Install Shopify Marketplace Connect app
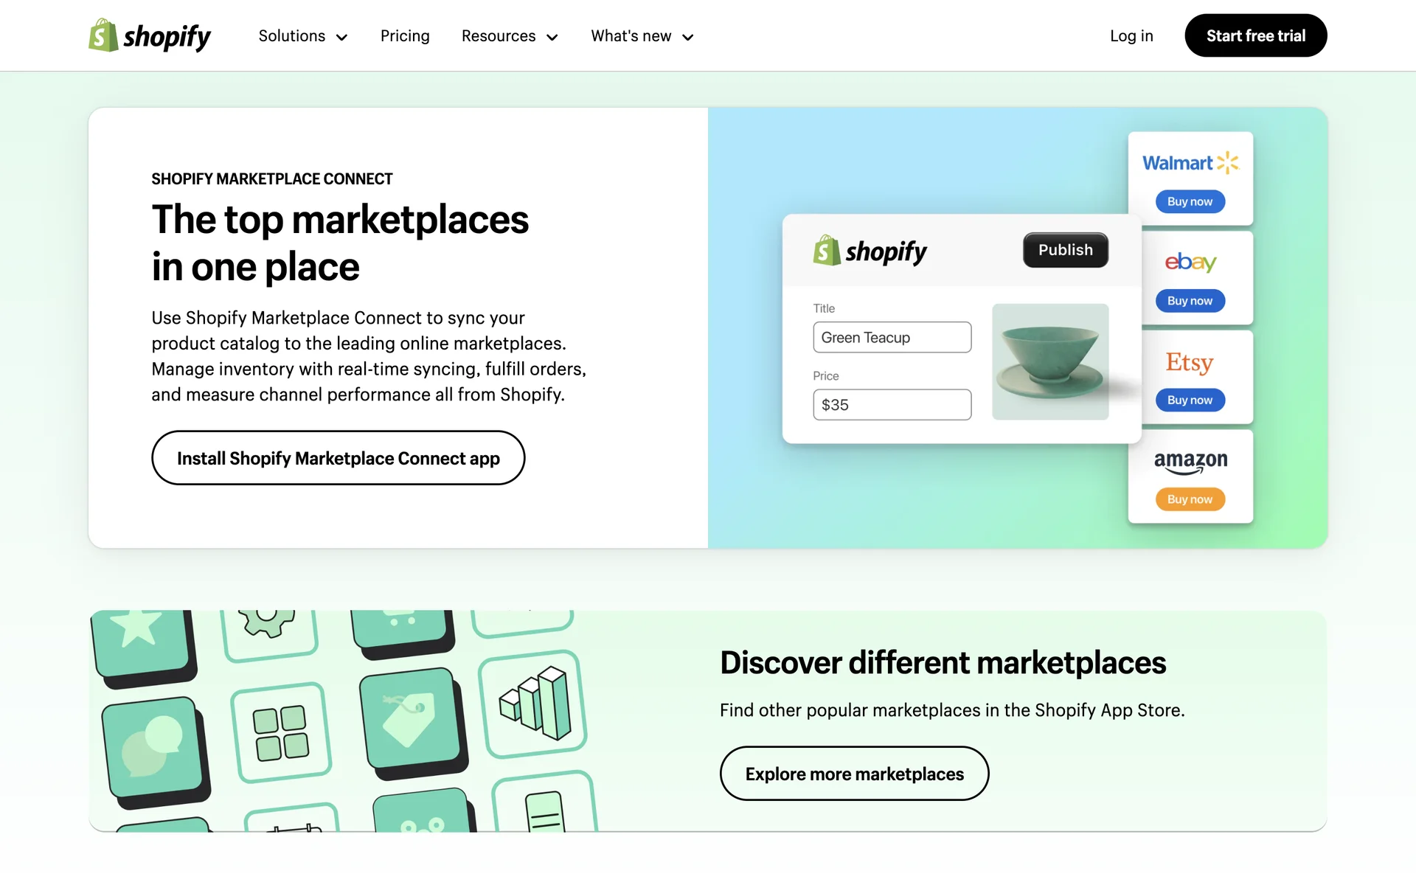The image size is (1416, 885). click(338, 458)
